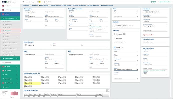The height and width of the screenshot is (99, 173).
Task: Generate Neue Einsatznummer
Action: 107,5
